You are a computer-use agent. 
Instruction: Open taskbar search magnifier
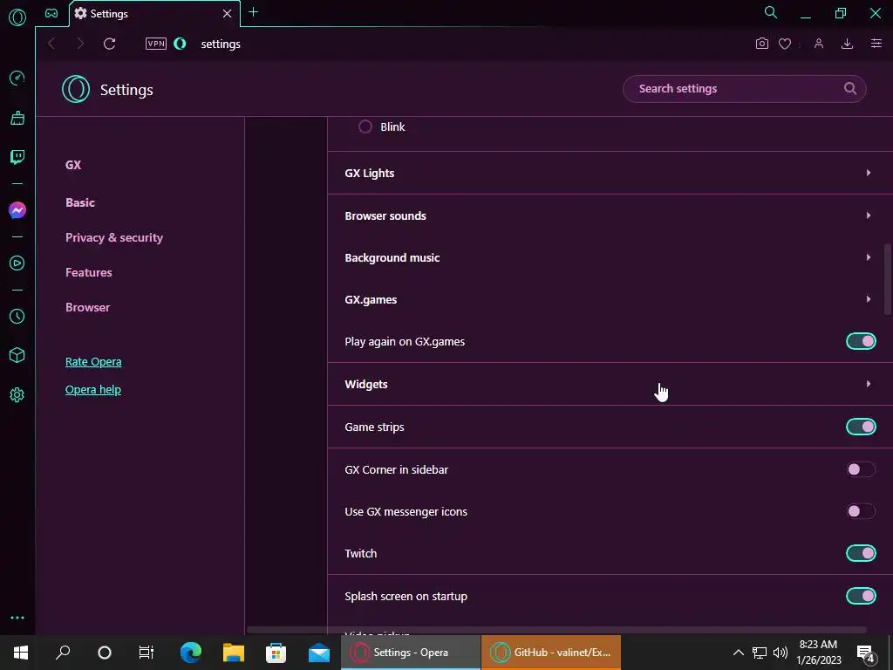63,653
